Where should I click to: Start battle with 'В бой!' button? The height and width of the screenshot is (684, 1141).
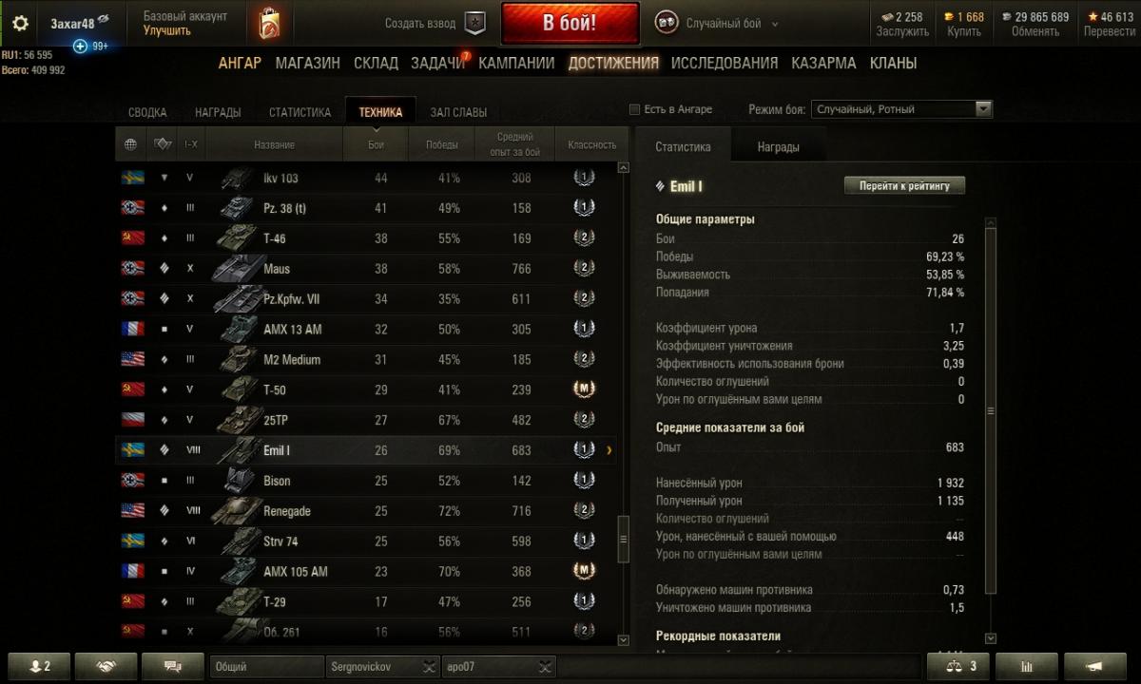point(570,23)
